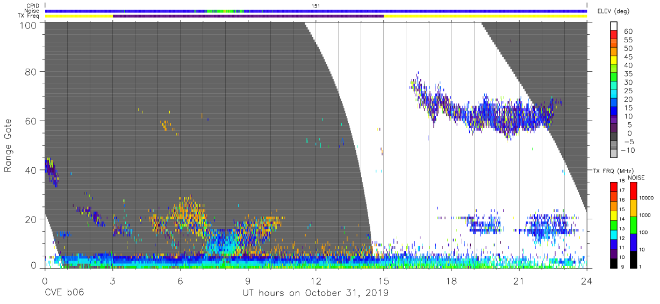
Task: Select the dark gray segment of elevation colorbar
Action: 614,137
